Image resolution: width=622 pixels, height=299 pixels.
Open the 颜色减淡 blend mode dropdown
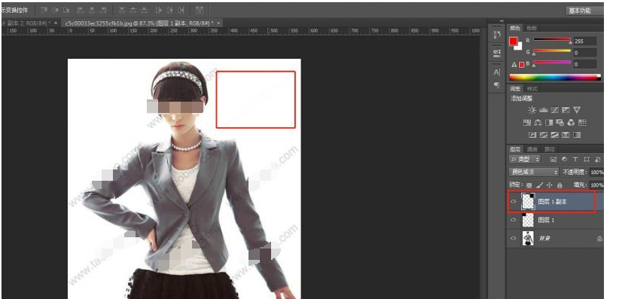coord(534,172)
